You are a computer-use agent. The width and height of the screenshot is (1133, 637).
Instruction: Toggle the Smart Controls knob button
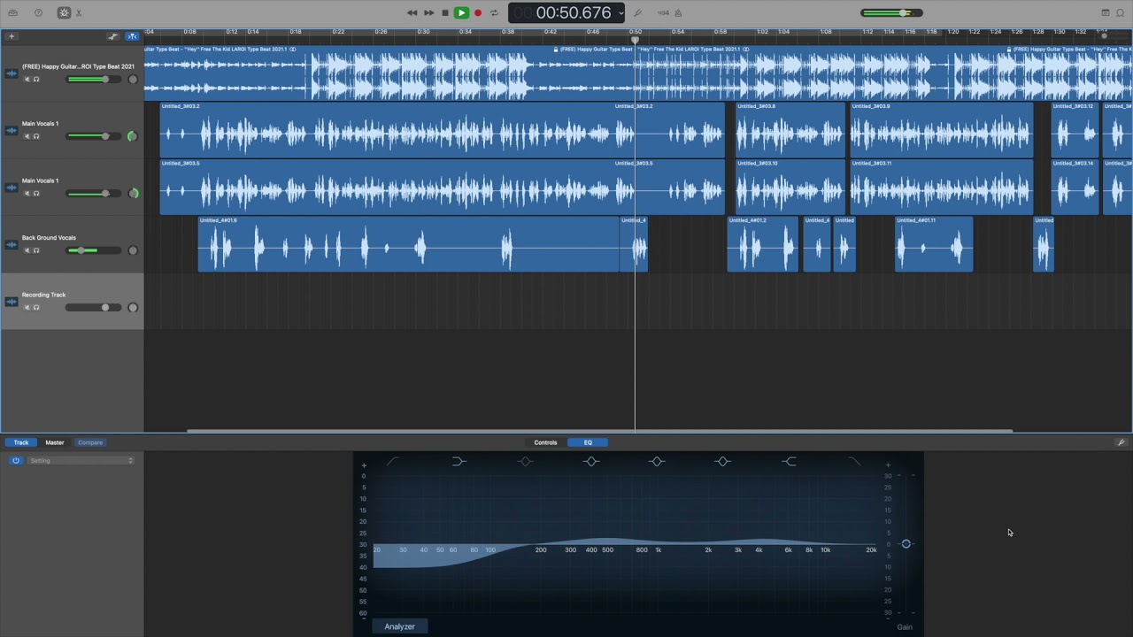(x=64, y=12)
